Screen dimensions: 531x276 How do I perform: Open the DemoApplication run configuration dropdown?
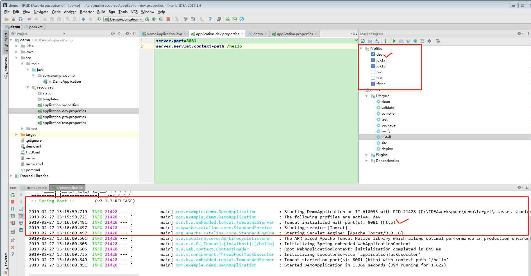tap(124, 19)
